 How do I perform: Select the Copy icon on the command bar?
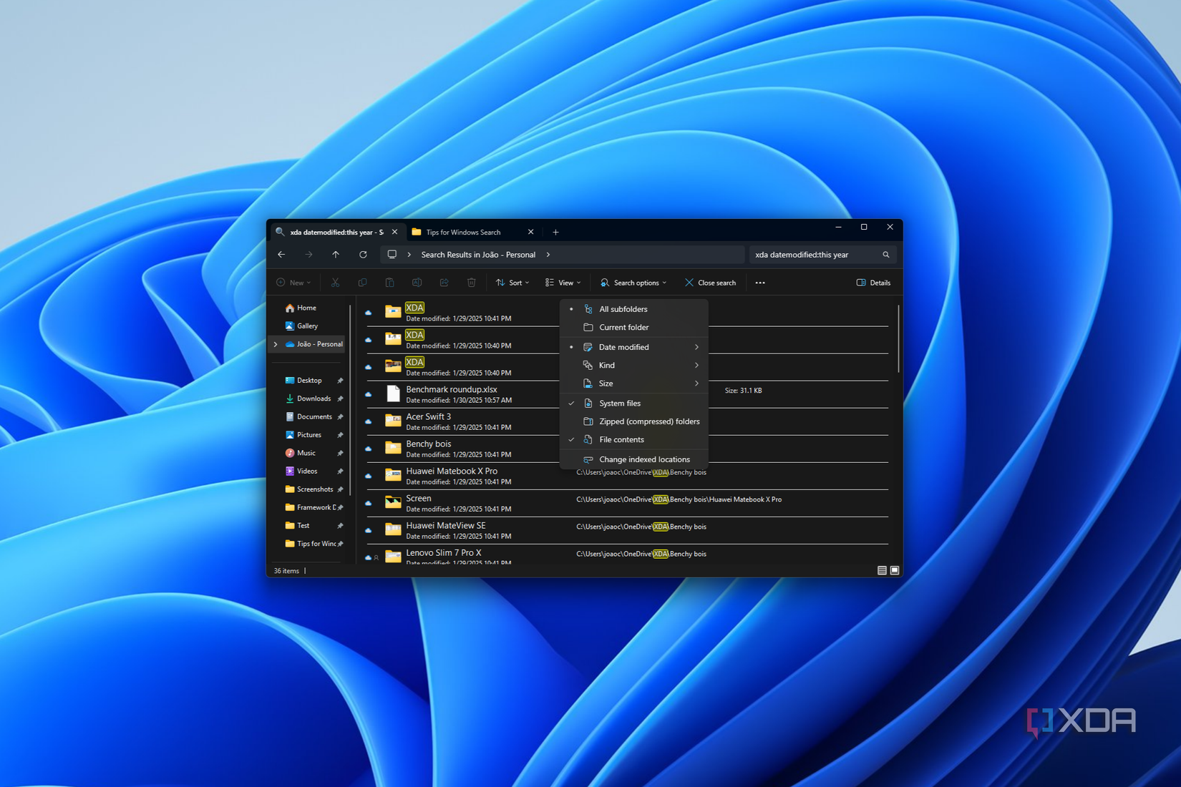pyautogui.click(x=362, y=282)
